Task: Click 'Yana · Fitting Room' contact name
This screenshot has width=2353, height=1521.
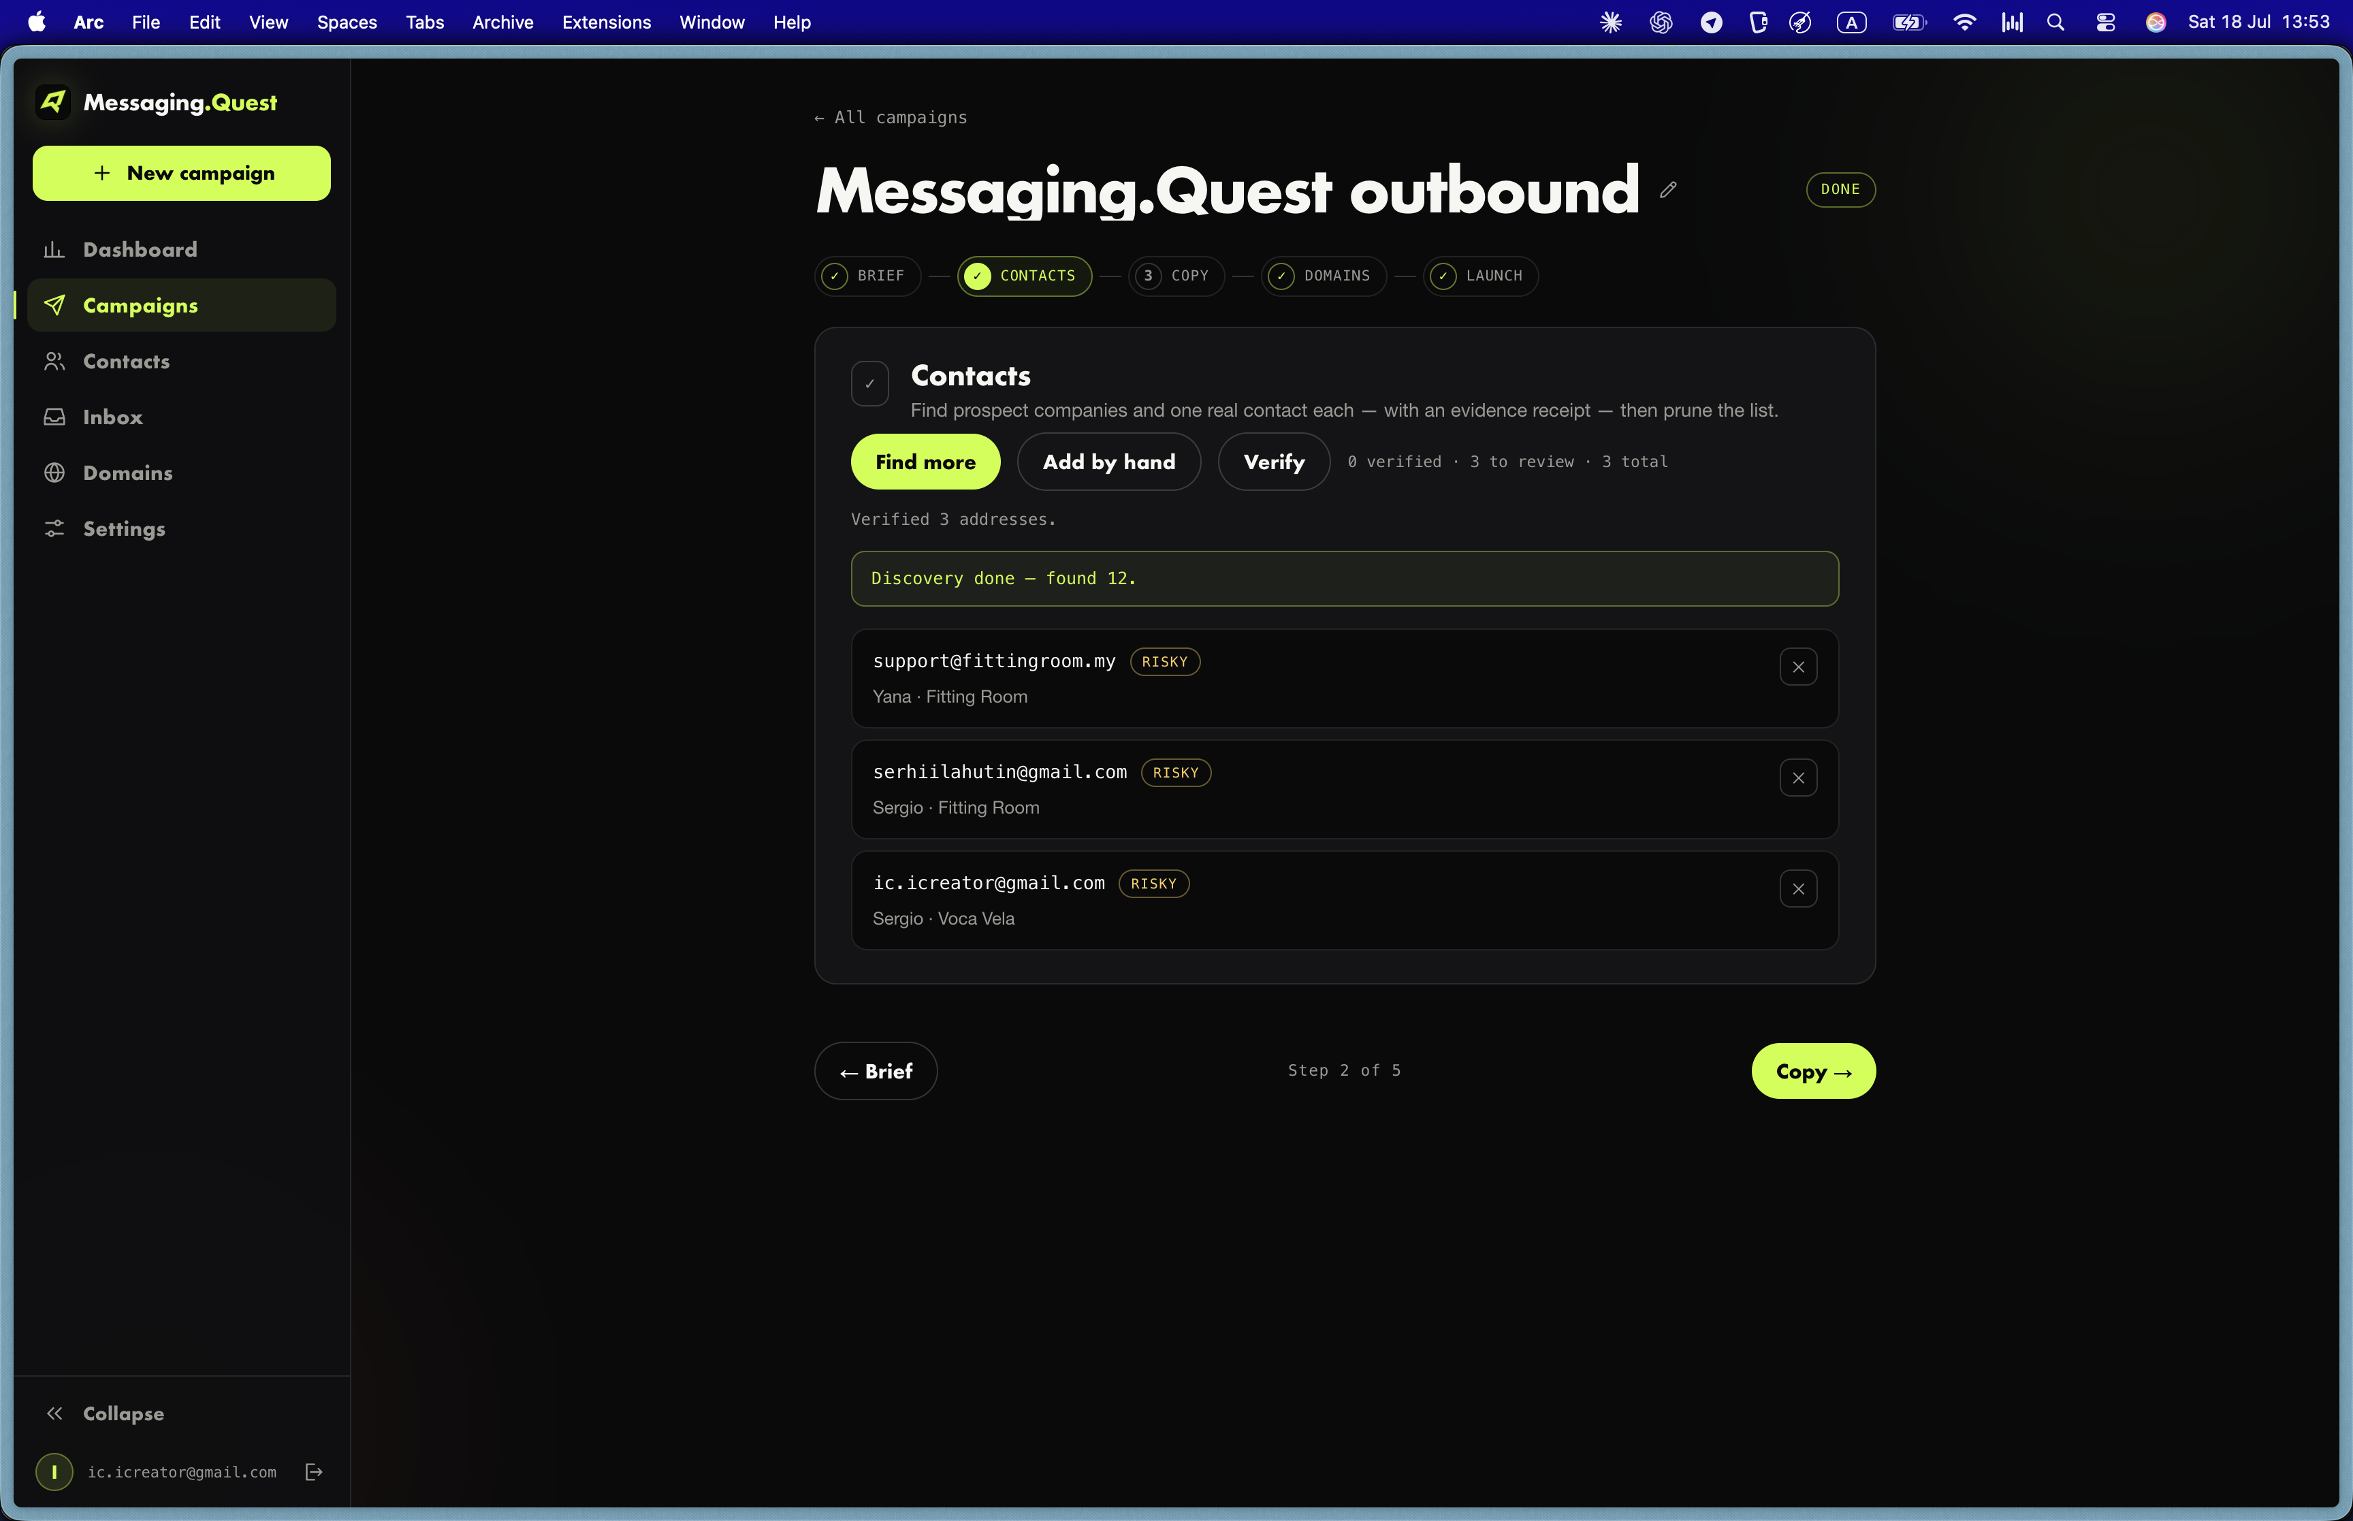Action: [x=950, y=697]
